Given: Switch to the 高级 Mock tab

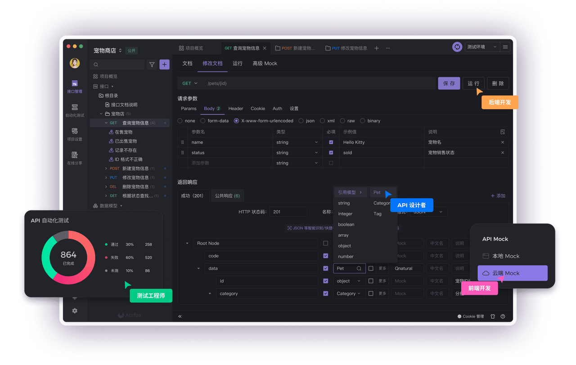Looking at the screenshot, I should click(265, 64).
